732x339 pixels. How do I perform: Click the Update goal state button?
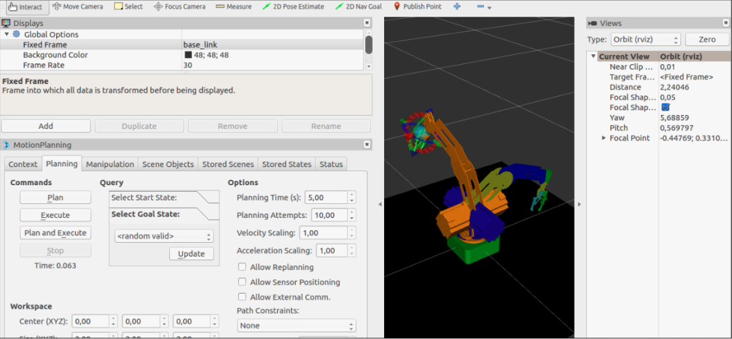tap(191, 253)
